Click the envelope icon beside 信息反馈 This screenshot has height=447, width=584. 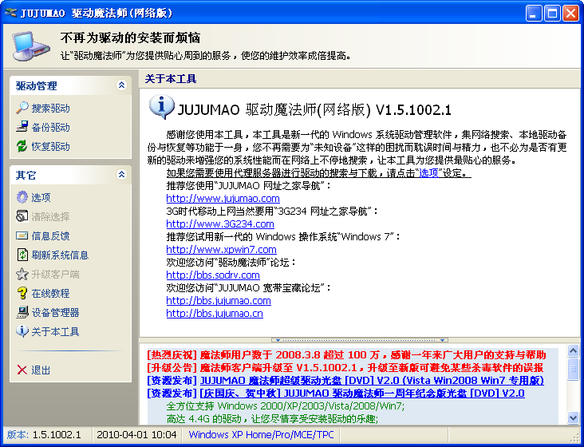pos(22,235)
